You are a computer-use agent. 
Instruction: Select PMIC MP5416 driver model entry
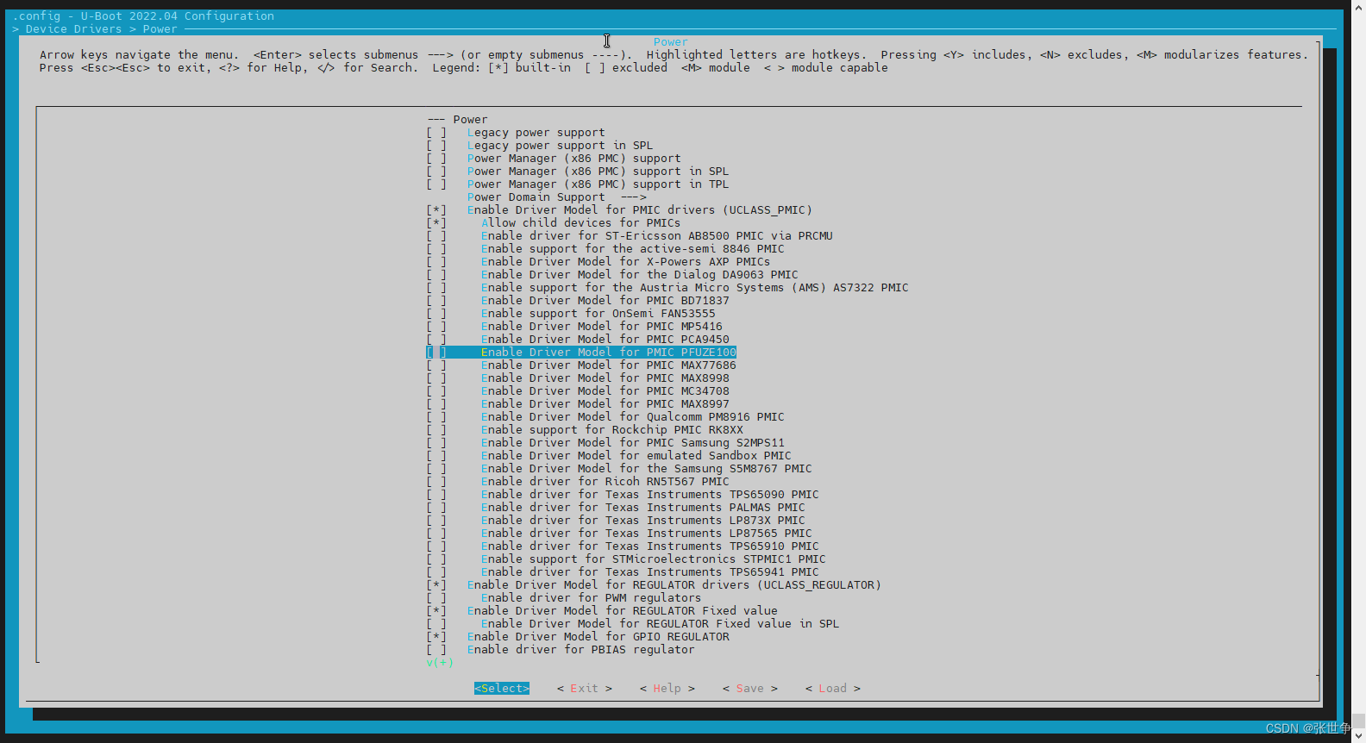601,327
